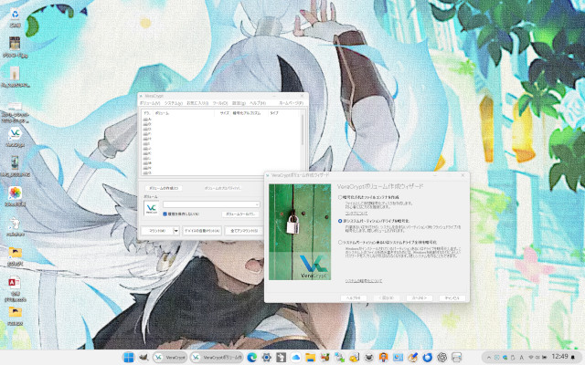Click 全てアンマウント button
Image resolution: width=585 pixels, height=365 pixels.
[244, 231]
